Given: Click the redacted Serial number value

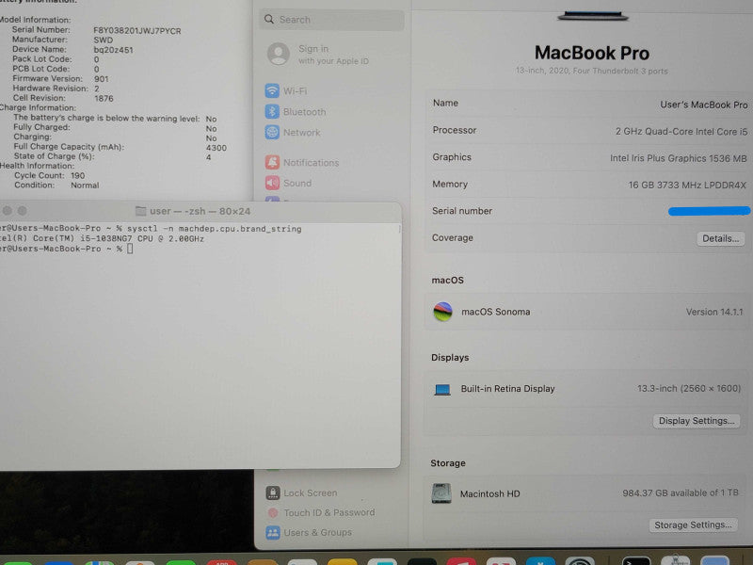Looking at the screenshot, I should point(709,211).
